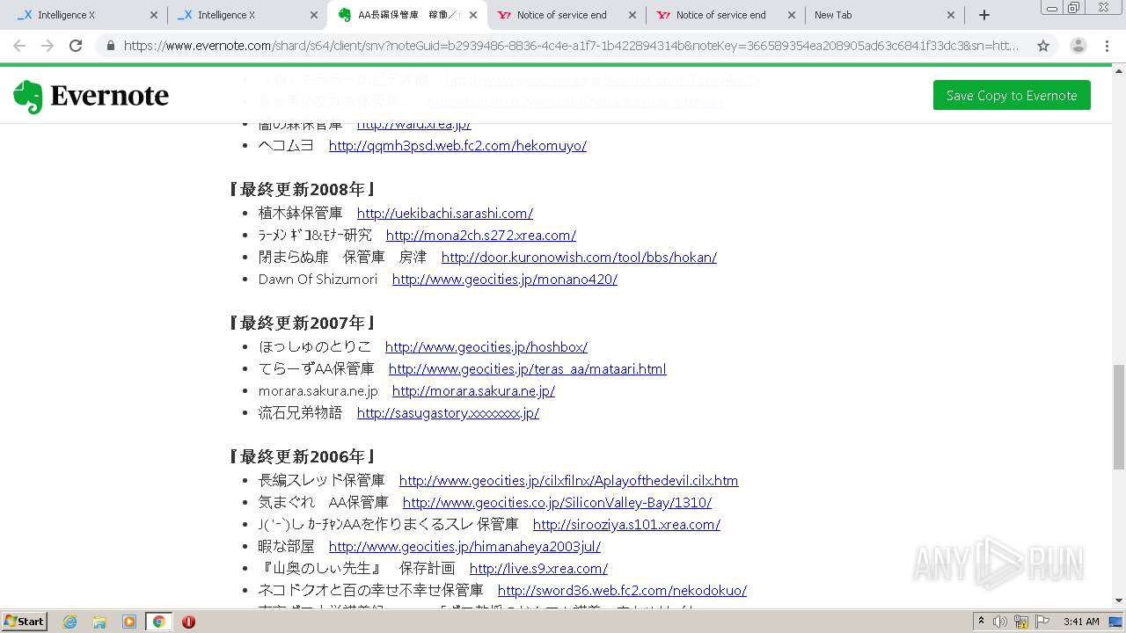Image resolution: width=1126 pixels, height=633 pixels.
Task: Bookmark this page with the star icon
Action: 1043,46
